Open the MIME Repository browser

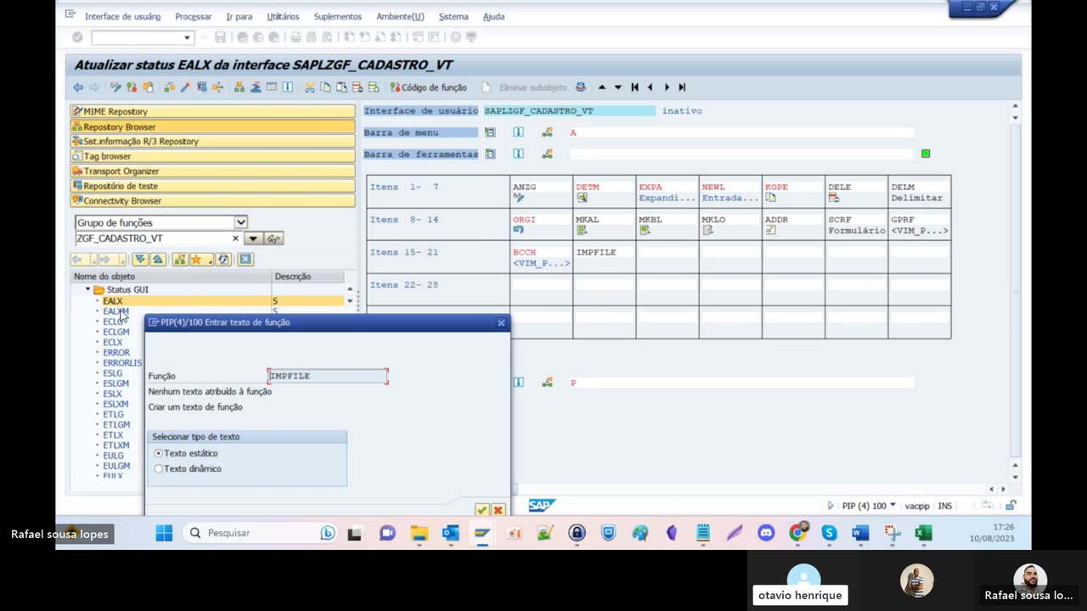[x=212, y=111]
